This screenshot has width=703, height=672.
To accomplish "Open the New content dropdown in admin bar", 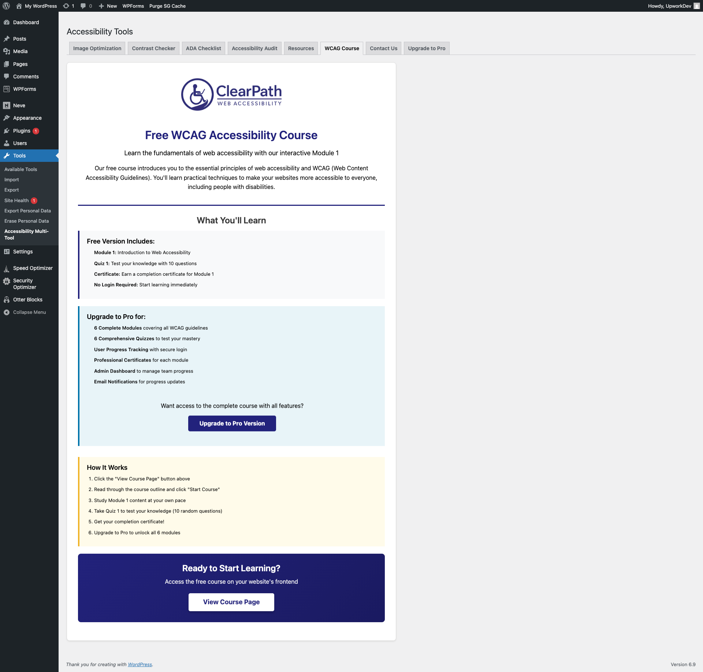I will [x=108, y=6].
